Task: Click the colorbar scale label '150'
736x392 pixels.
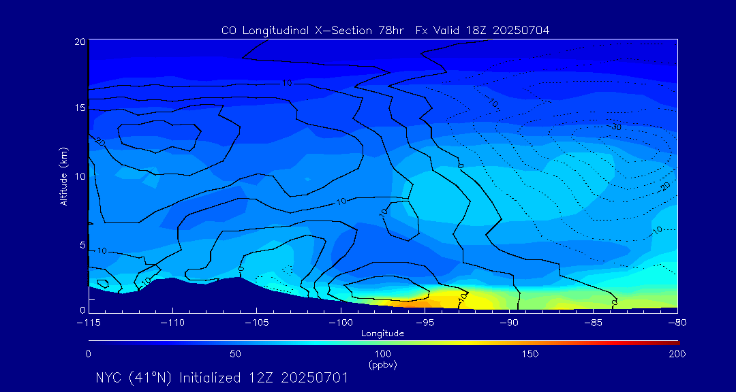Action: [x=530, y=354]
